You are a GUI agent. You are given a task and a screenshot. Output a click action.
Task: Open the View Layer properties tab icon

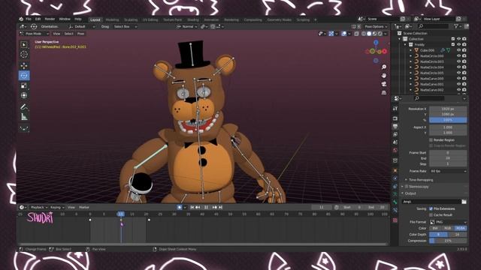click(395, 134)
